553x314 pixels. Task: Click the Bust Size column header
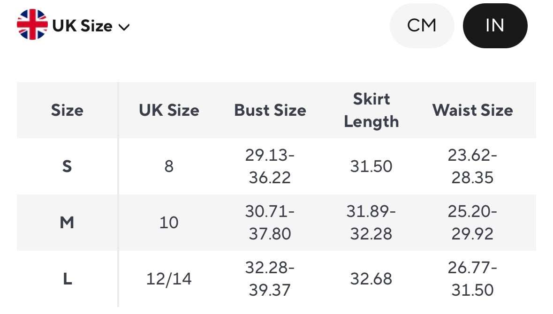point(270,110)
